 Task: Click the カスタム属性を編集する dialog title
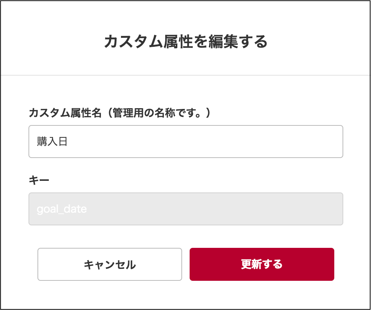click(x=186, y=42)
